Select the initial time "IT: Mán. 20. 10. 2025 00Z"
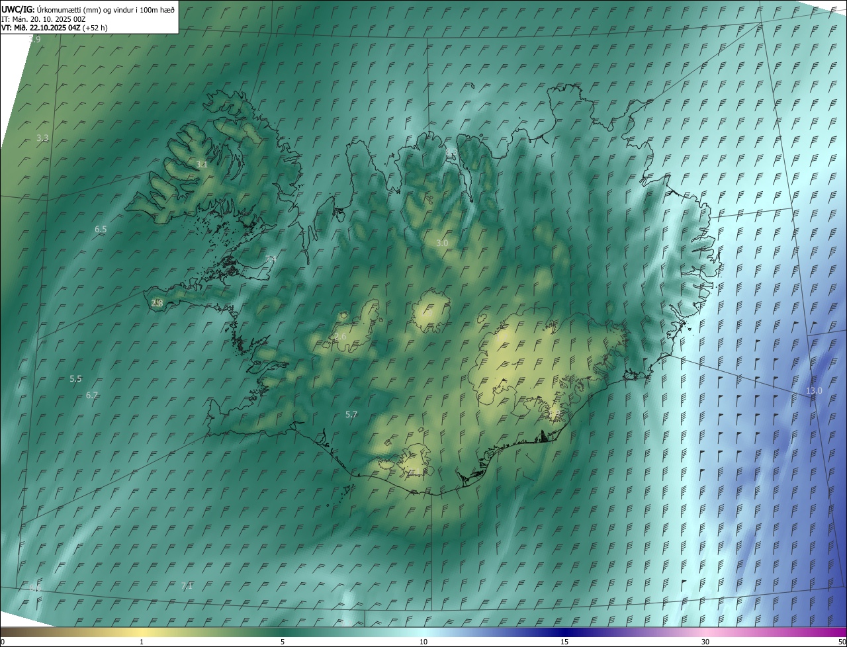The image size is (847, 647). pos(44,19)
